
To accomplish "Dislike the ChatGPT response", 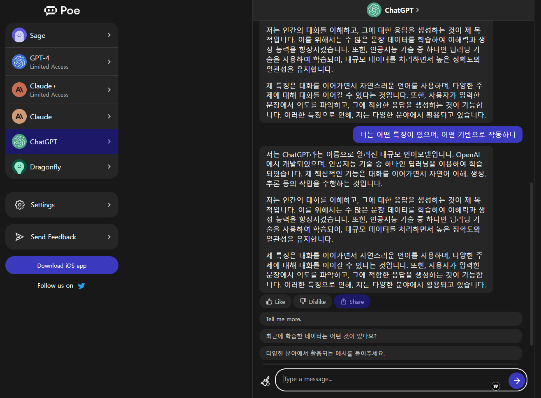I will tap(312, 301).
